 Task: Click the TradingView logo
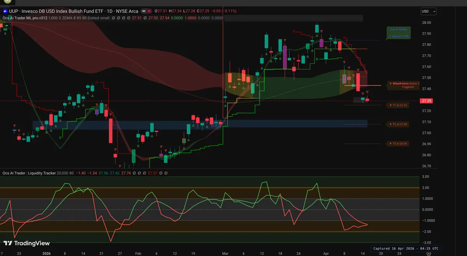pos(27,243)
